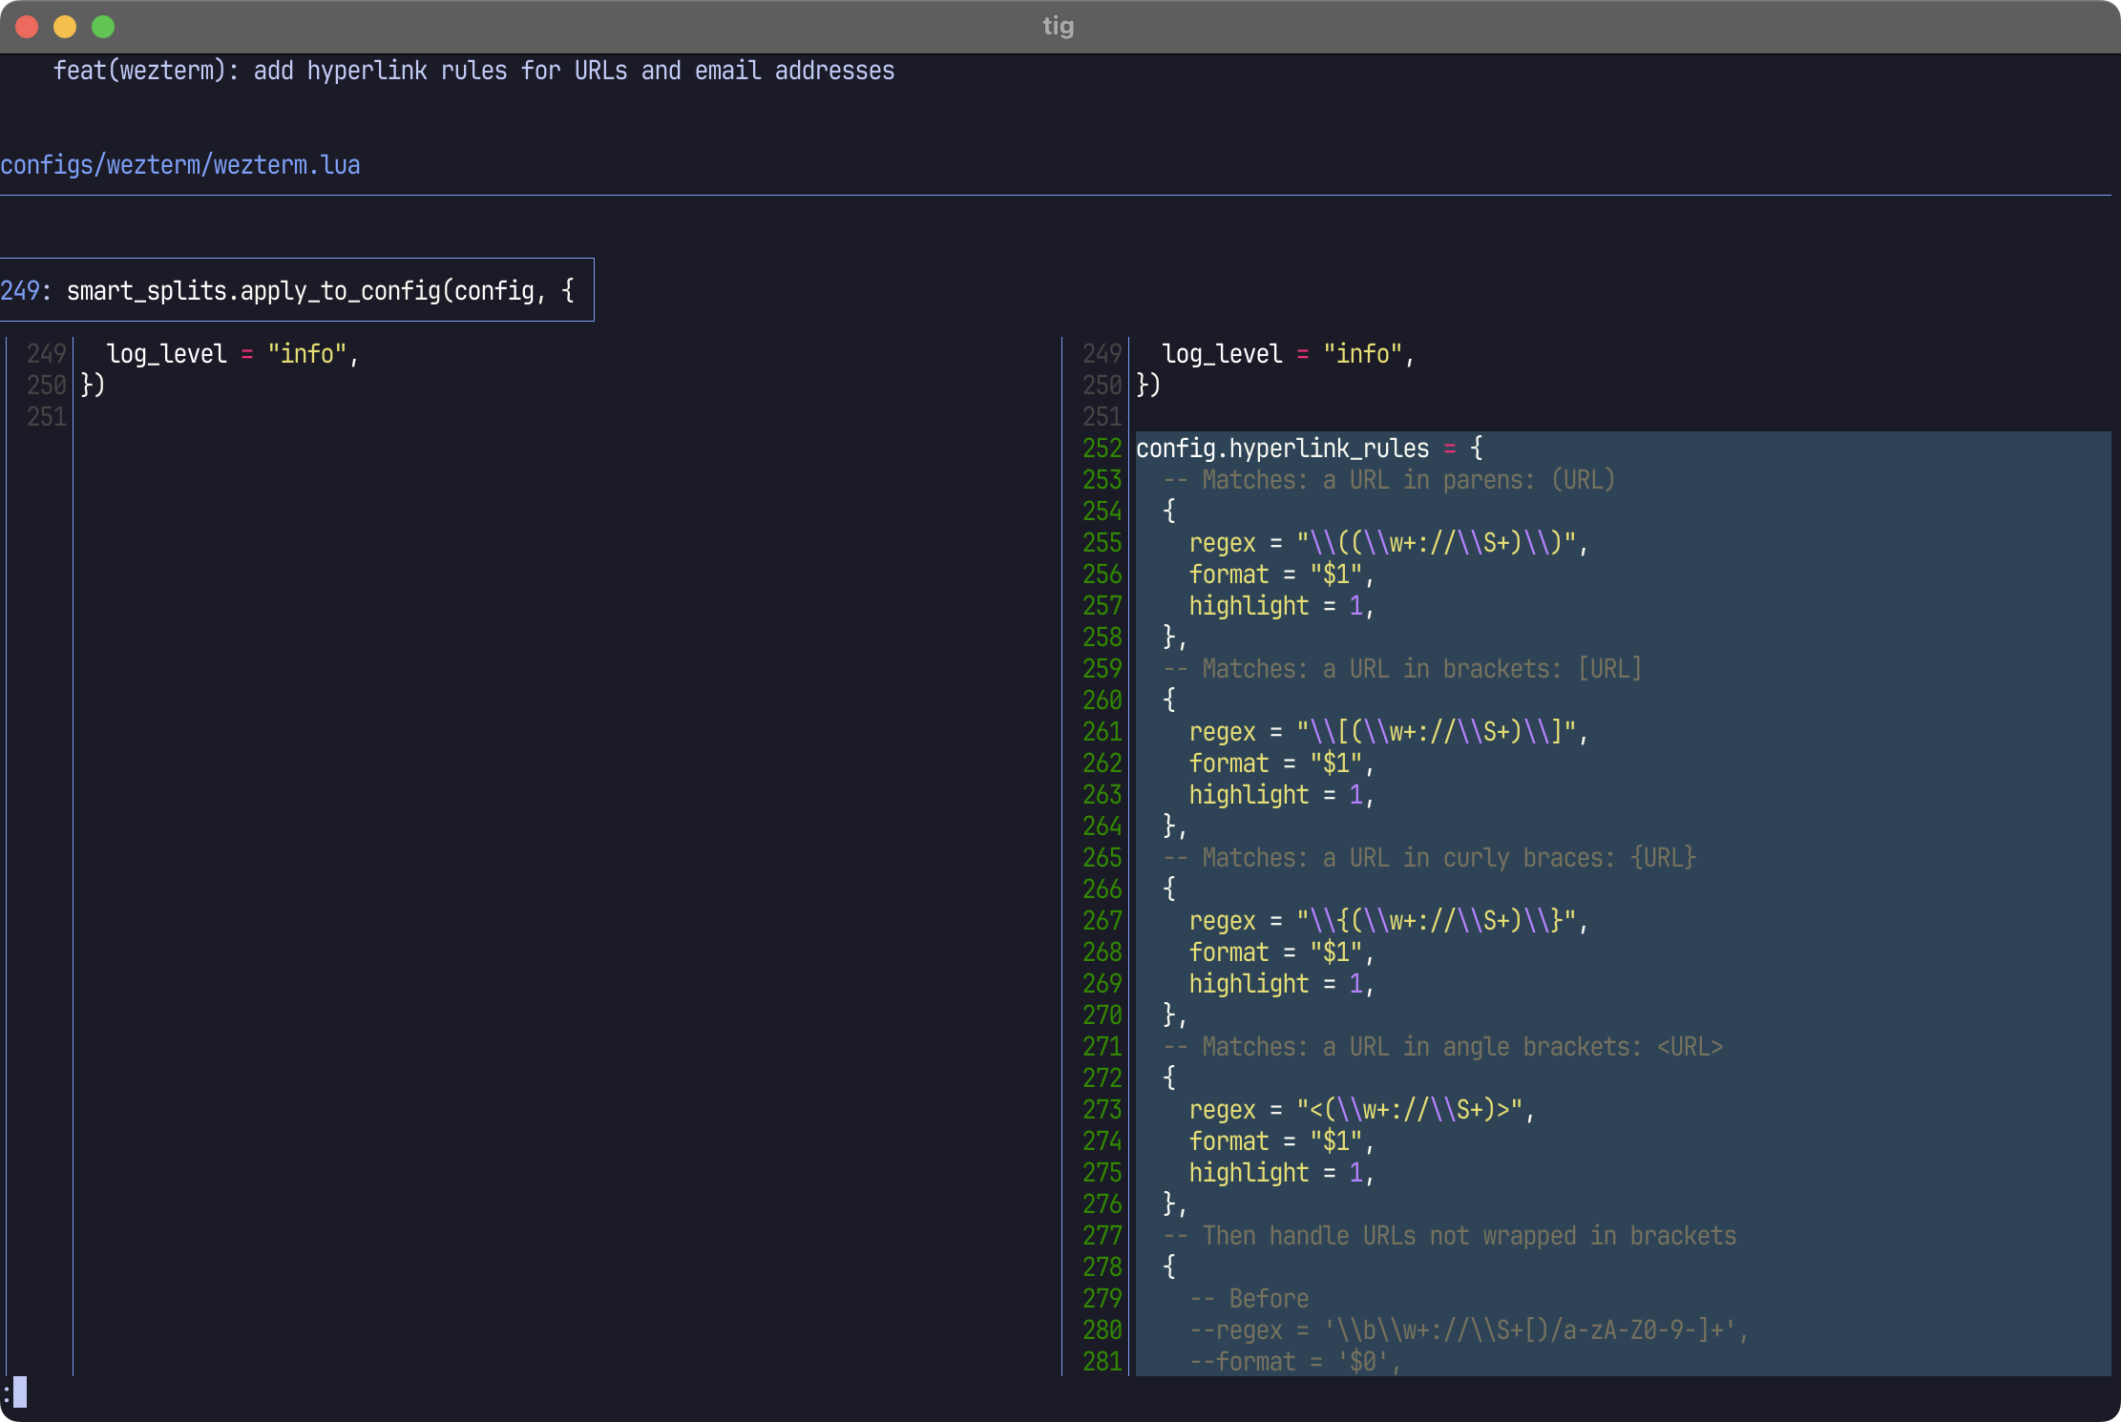Image resolution: width=2121 pixels, height=1422 pixels.
Task: Click left pane line 249 log_level
Action: click(x=233, y=354)
